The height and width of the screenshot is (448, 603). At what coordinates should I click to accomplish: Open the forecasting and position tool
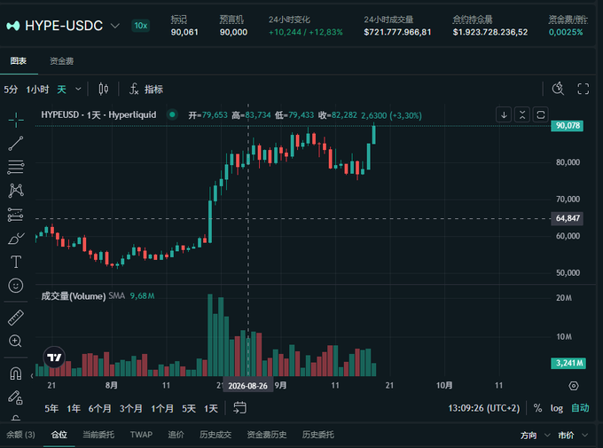(x=16, y=215)
